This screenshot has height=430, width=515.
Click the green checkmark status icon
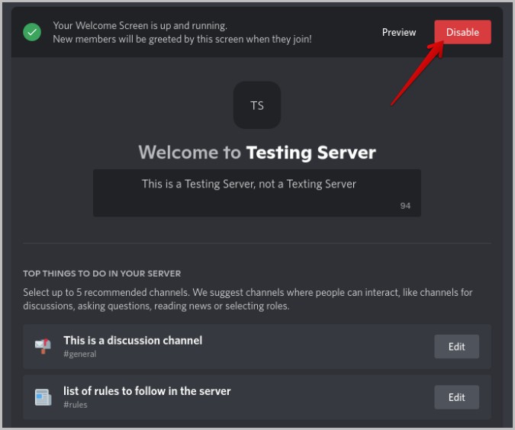(32, 32)
